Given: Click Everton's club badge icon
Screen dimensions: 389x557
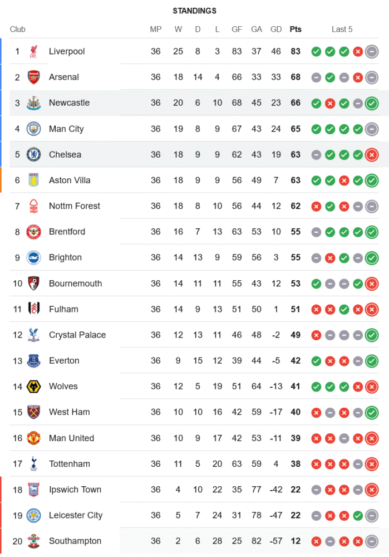Looking at the screenshot, I should pos(33,361).
